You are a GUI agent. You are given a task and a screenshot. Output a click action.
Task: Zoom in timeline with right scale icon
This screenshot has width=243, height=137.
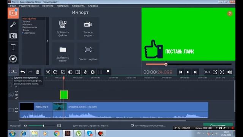click(59, 126)
